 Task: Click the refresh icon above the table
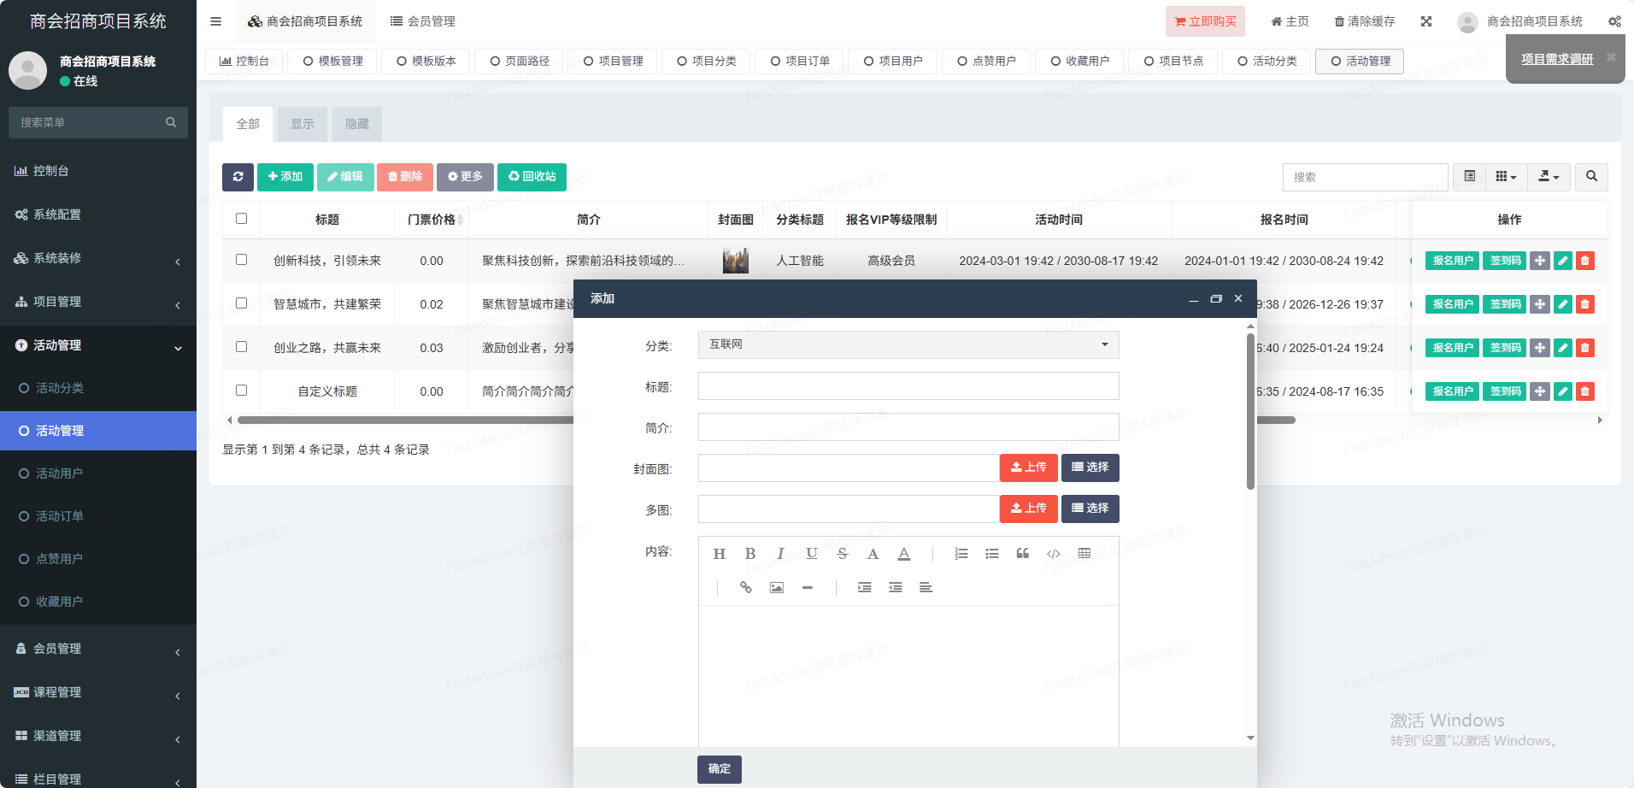[238, 177]
